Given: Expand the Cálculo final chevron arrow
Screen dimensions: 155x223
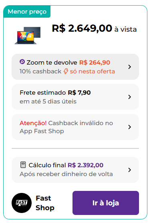Looking at the screenshot, I should (x=129, y=170).
